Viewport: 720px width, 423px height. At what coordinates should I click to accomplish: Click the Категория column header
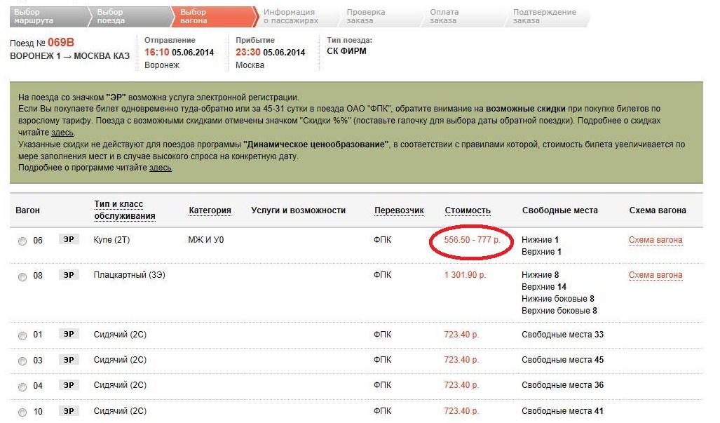(210, 210)
